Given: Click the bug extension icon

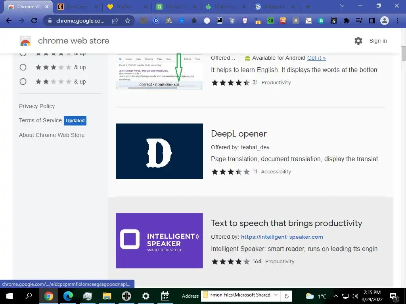Looking at the screenshot, I should point(194,21).
